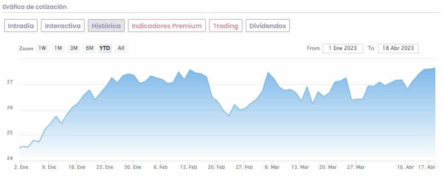Open Indicadores Premium tab

(166, 26)
